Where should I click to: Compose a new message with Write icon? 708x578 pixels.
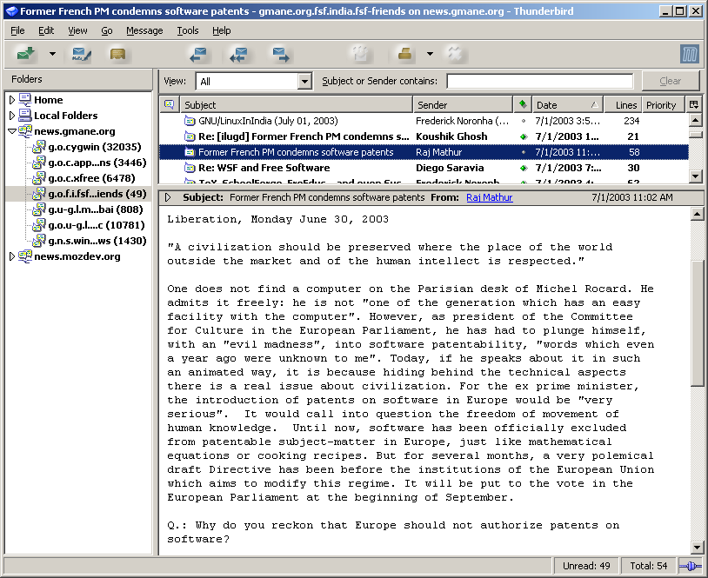(83, 54)
